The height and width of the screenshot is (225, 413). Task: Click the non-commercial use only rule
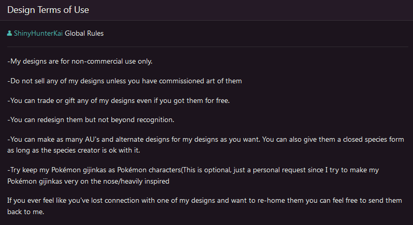pyautogui.click(x=80, y=62)
